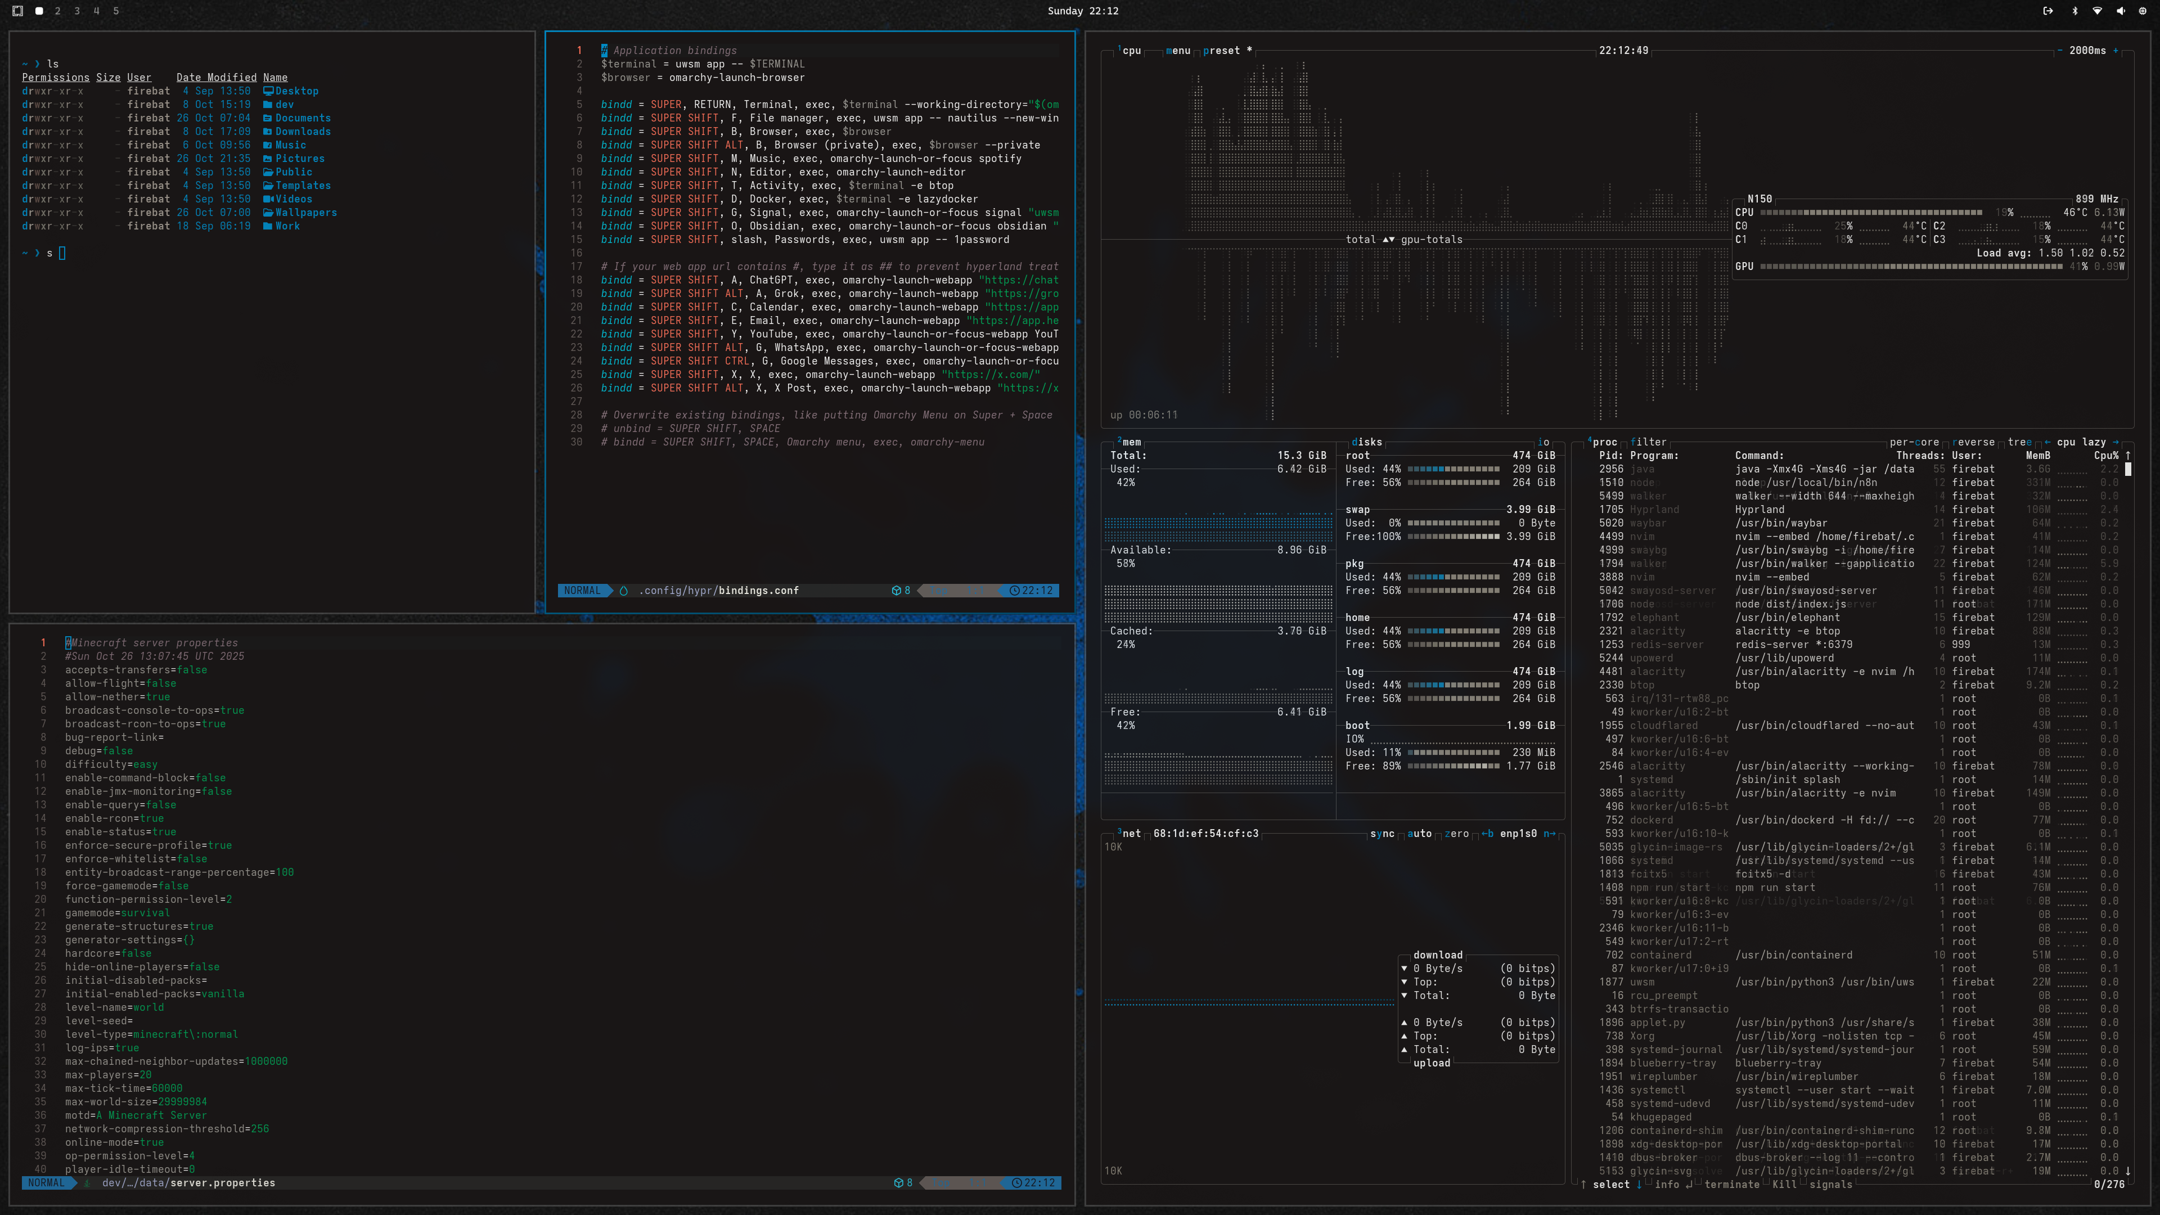
Task: Click the Omarchy menu icon top-left
Action: tap(17, 11)
